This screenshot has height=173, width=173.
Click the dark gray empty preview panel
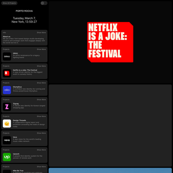(x=110, y=125)
